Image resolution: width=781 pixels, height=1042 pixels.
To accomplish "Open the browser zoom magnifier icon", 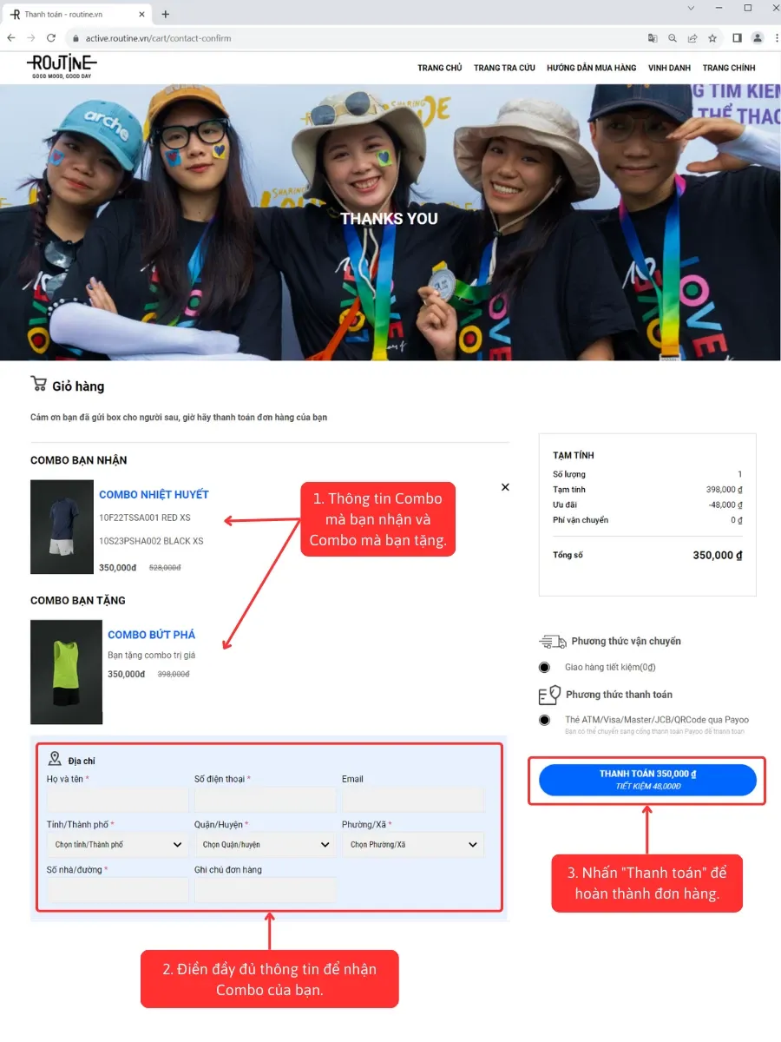I will (673, 38).
